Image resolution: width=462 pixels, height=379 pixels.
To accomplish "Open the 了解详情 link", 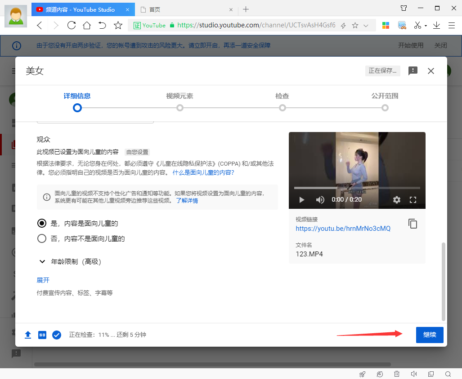I will coord(187,201).
